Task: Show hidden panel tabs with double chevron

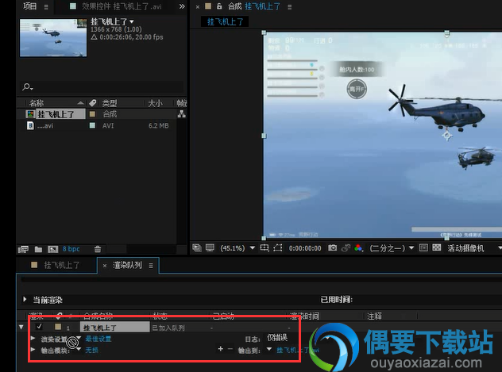Action: (x=182, y=6)
